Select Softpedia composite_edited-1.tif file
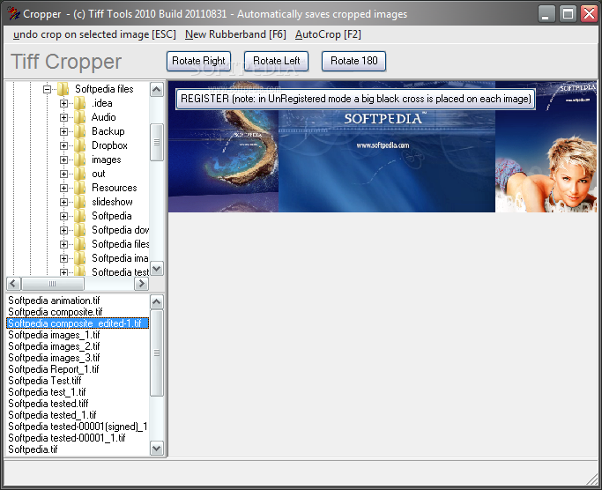This screenshot has width=602, height=490. 78,323
